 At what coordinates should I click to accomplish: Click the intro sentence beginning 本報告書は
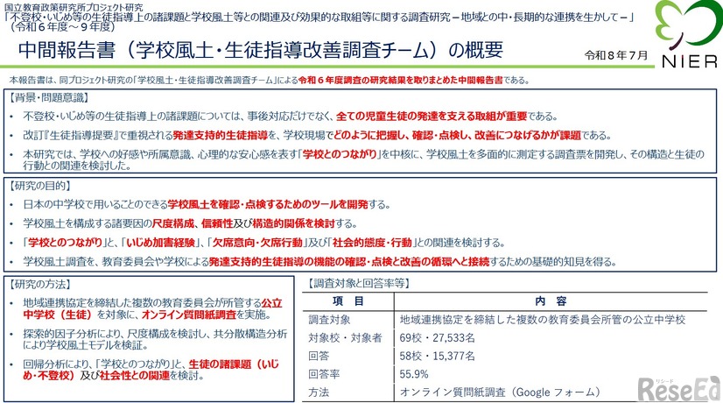click(270, 81)
